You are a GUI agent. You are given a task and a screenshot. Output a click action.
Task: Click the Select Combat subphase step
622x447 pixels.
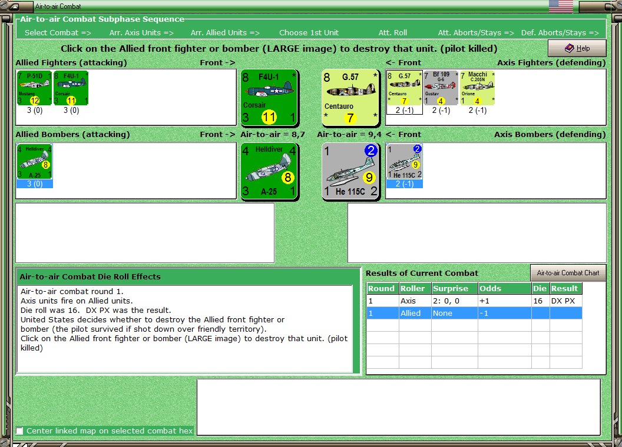58,33
